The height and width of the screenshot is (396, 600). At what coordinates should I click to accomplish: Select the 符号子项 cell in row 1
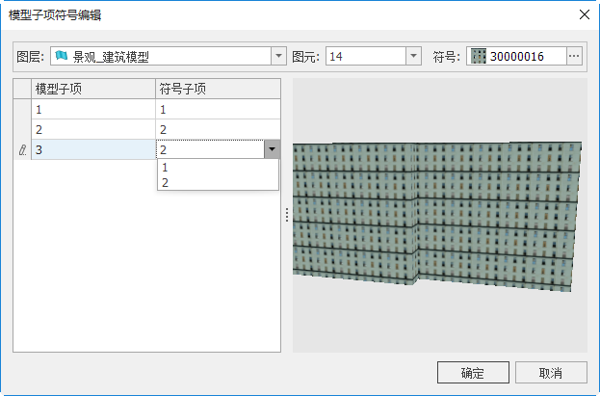pos(218,110)
